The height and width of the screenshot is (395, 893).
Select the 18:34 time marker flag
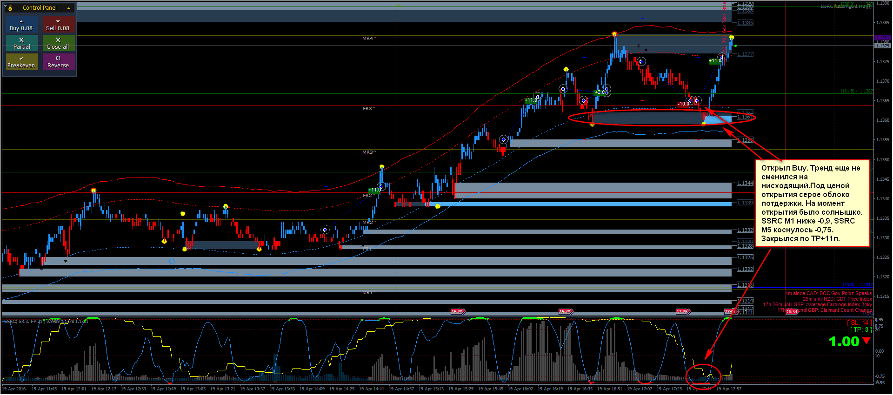(x=792, y=312)
